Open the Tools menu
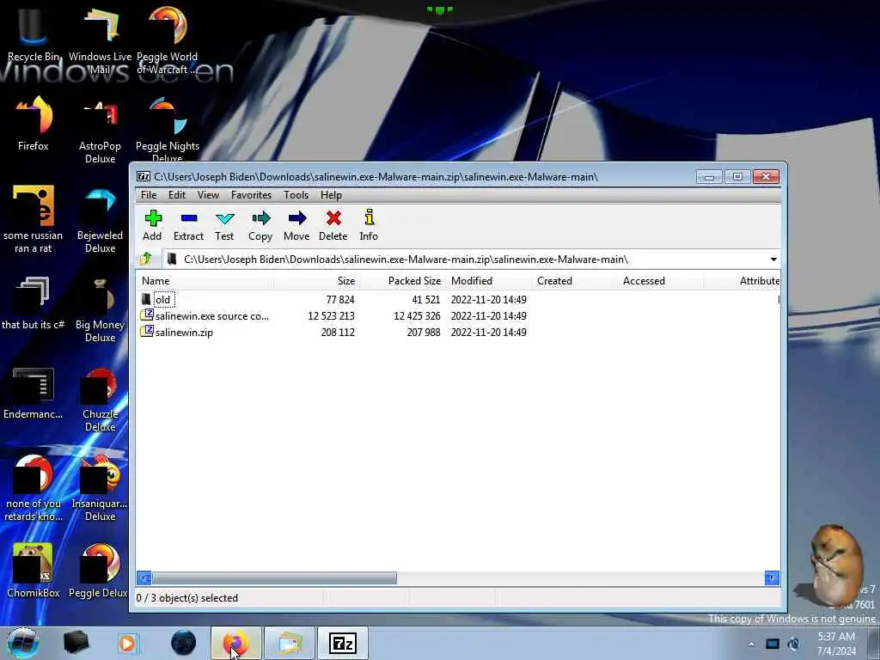The image size is (880, 660). 296,195
